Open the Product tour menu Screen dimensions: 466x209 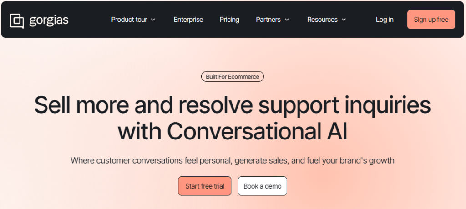129,20
